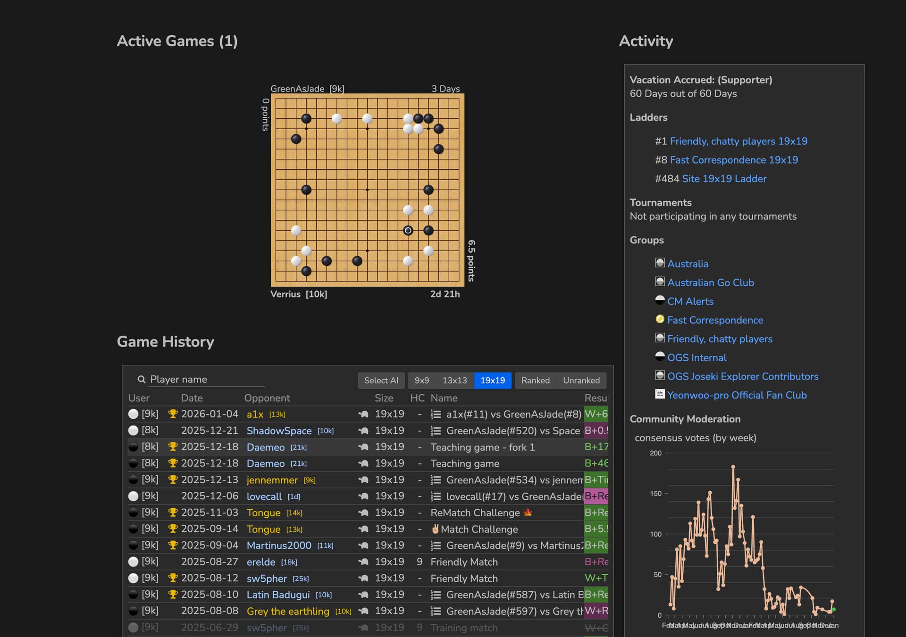Click trophy icon on a1x game row
Viewport: 906px width, 637px height.
173,414
